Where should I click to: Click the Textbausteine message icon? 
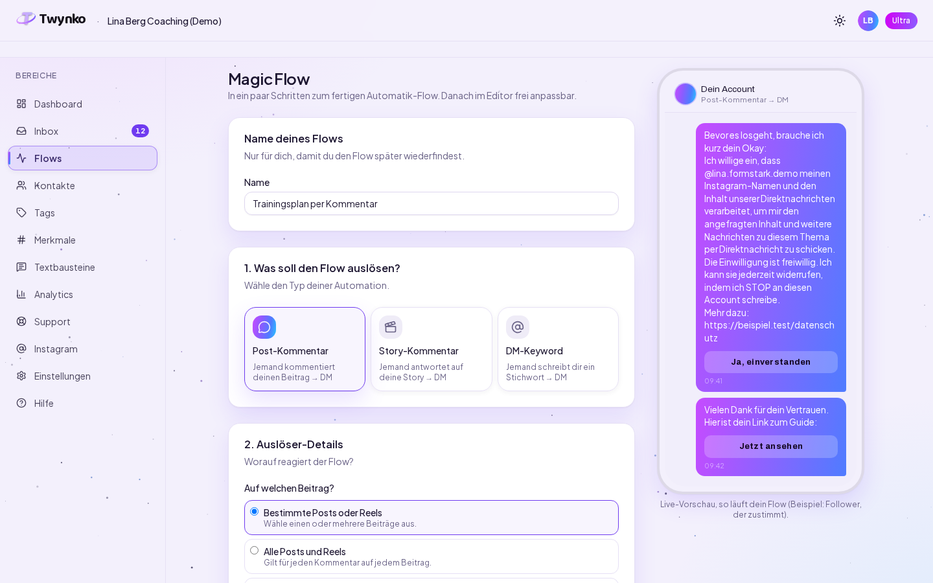tap(21, 267)
